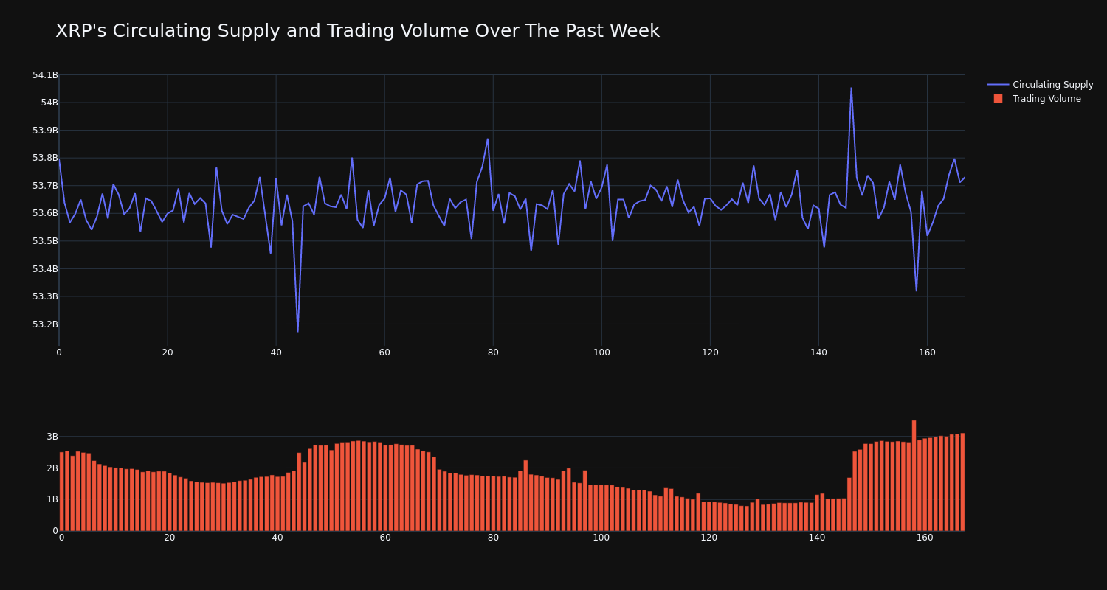Click the tallest trading volume bar
Image resolution: width=1107 pixels, height=590 pixels.
click(914, 475)
